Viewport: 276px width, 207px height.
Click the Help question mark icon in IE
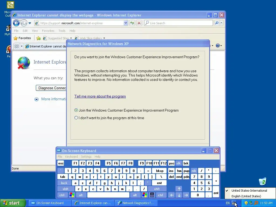pyautogui.click(x=218, y=46)
